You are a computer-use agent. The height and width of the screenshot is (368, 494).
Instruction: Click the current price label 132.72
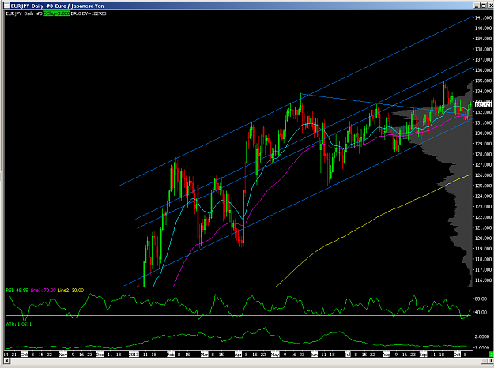tap(483, 104)
